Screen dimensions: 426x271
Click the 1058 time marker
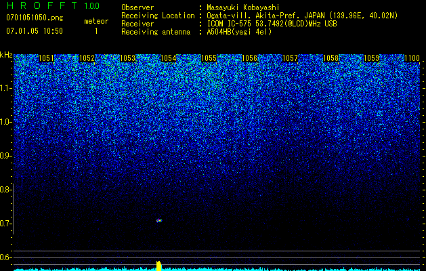[331, 58]
